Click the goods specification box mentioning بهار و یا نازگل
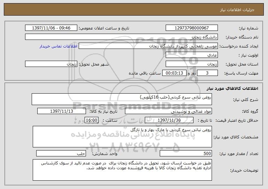The height and width of the screenshot is (189, 268). point(122,137)
